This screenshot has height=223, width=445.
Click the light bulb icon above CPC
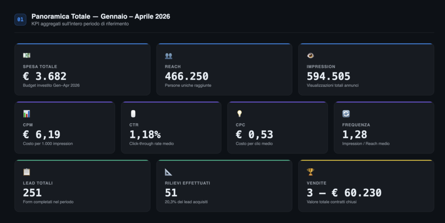pos(239,114)
